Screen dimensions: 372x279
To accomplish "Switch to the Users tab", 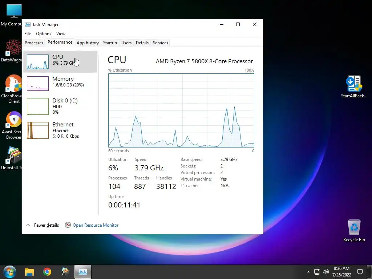I will point(126,43).
